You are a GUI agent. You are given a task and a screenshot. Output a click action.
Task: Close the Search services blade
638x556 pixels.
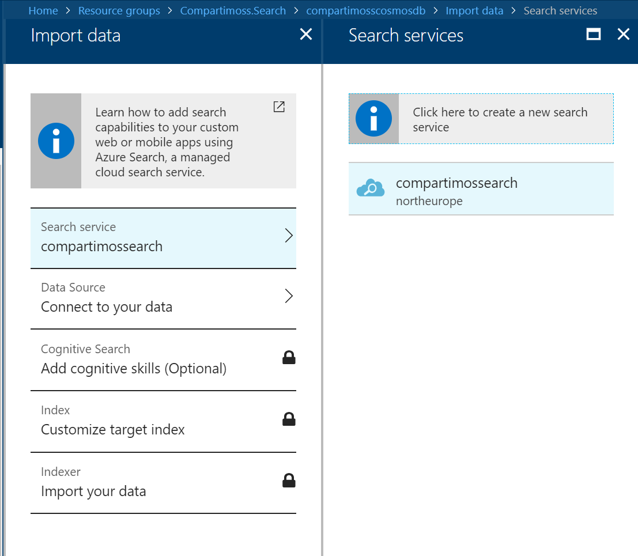click(x=624, y=34)
